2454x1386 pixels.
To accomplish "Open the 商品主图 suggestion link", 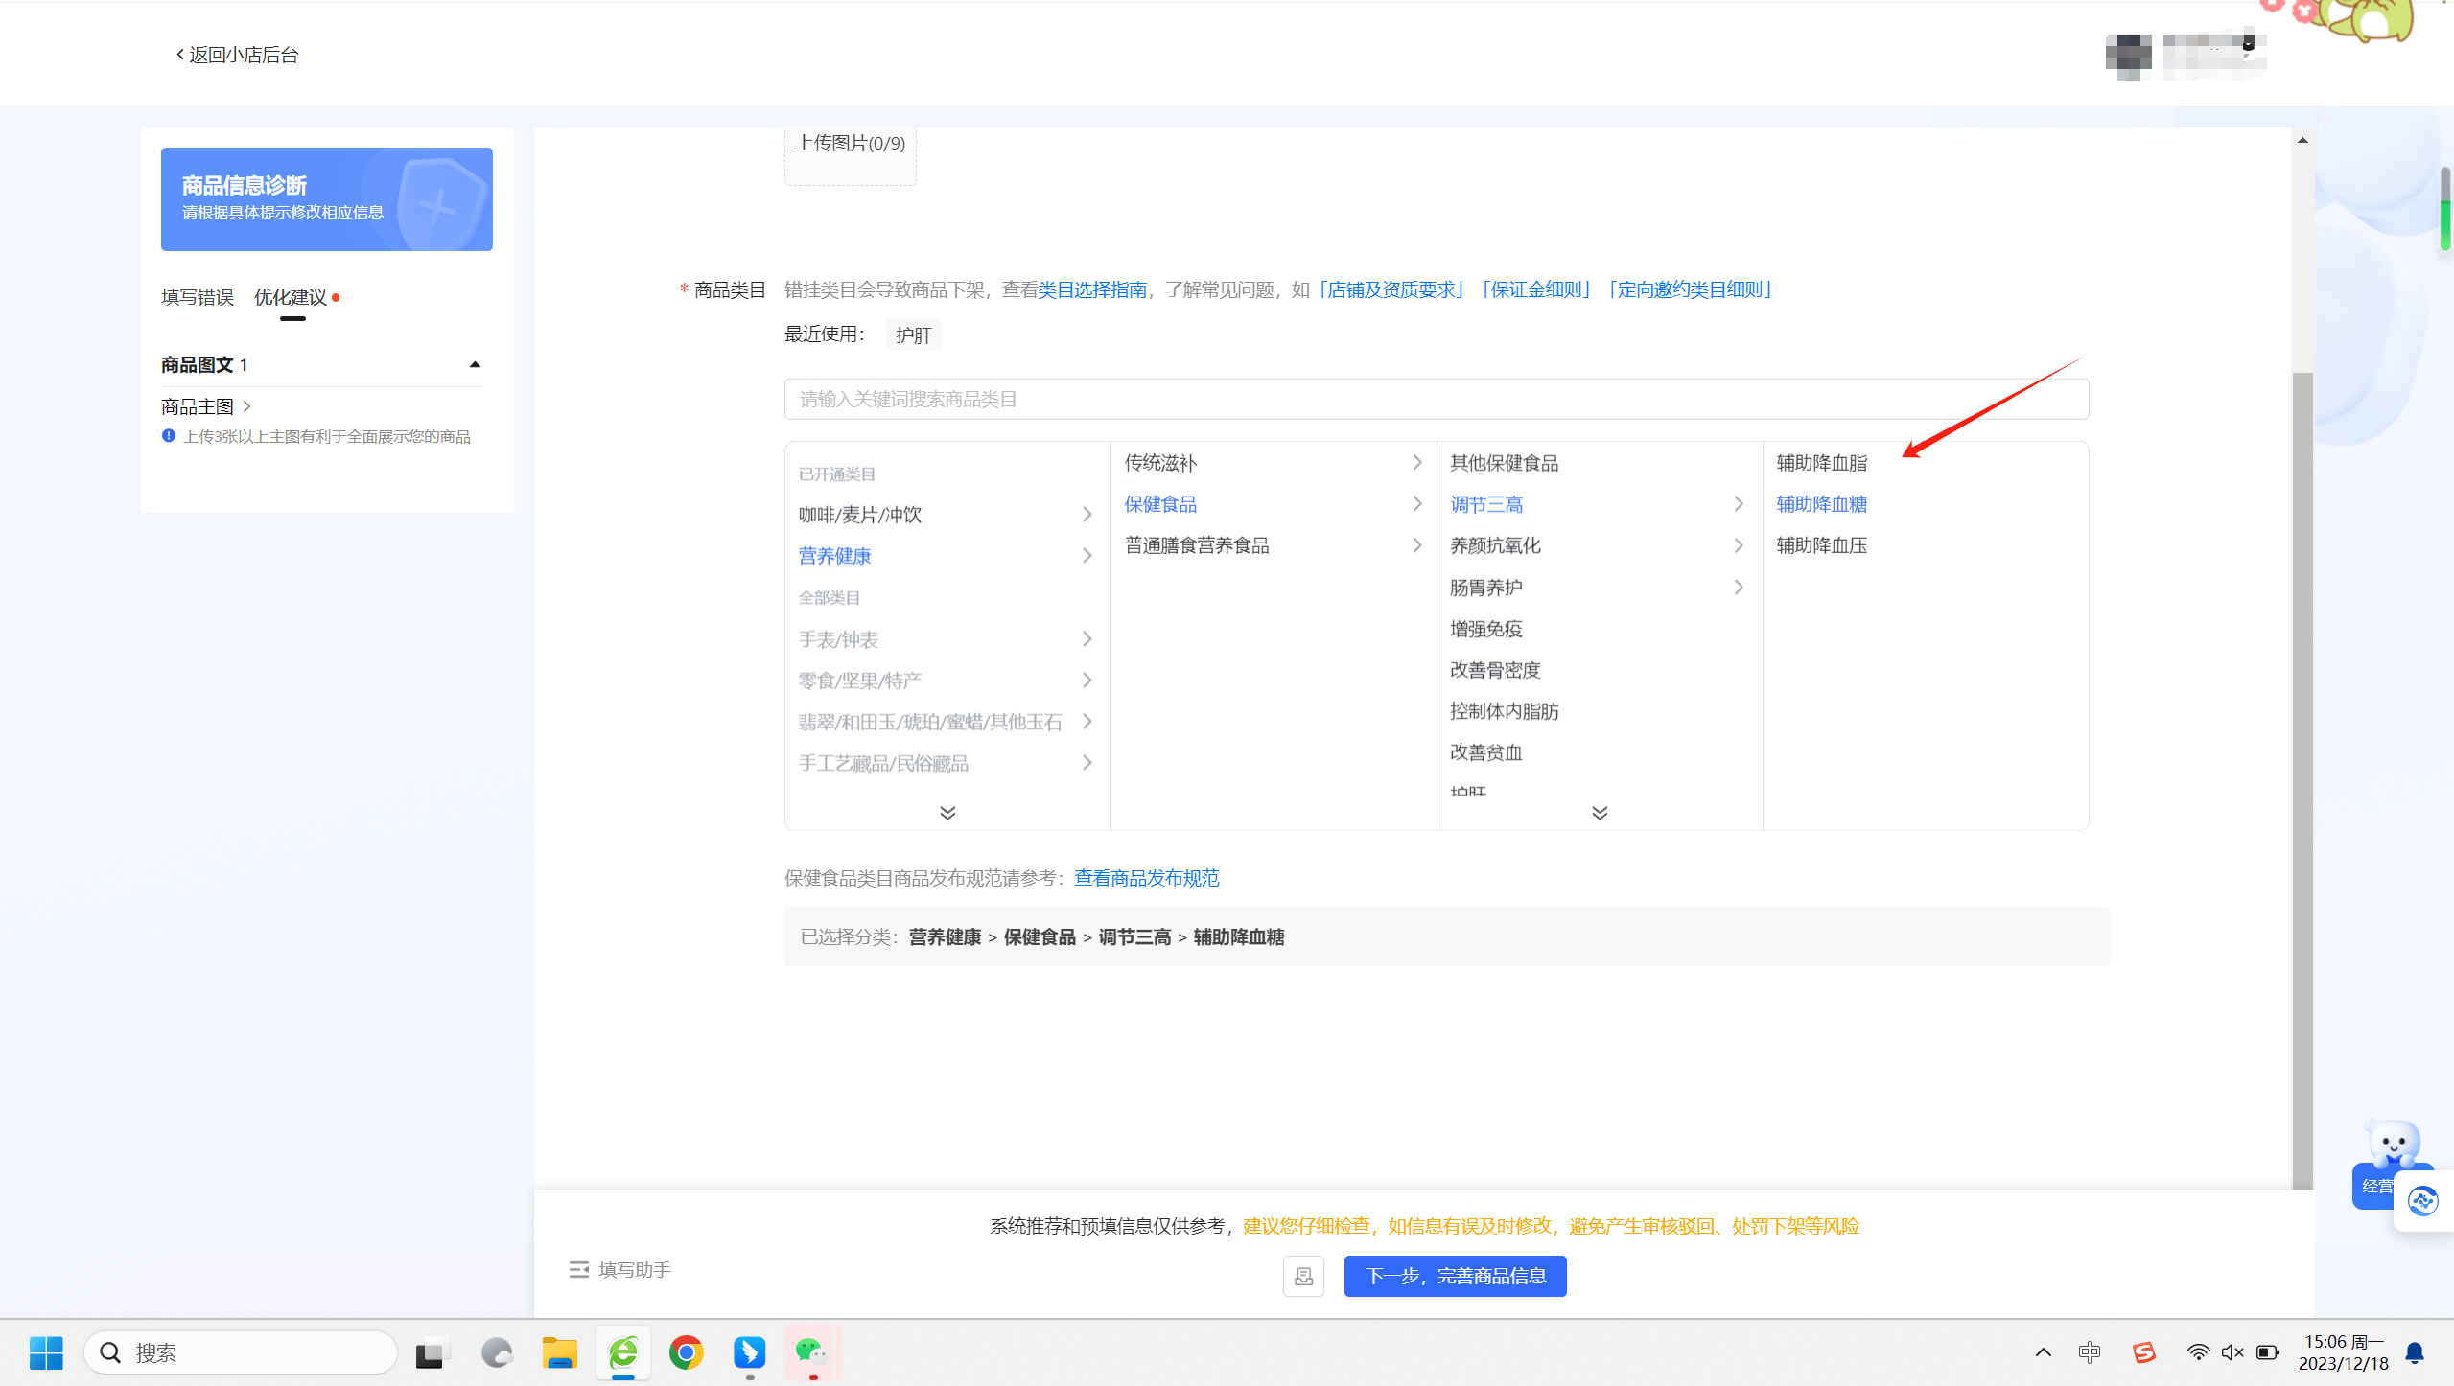I will click(206, 406).
